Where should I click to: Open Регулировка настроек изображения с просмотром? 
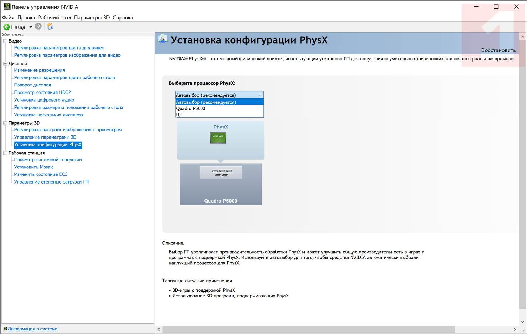68,130
